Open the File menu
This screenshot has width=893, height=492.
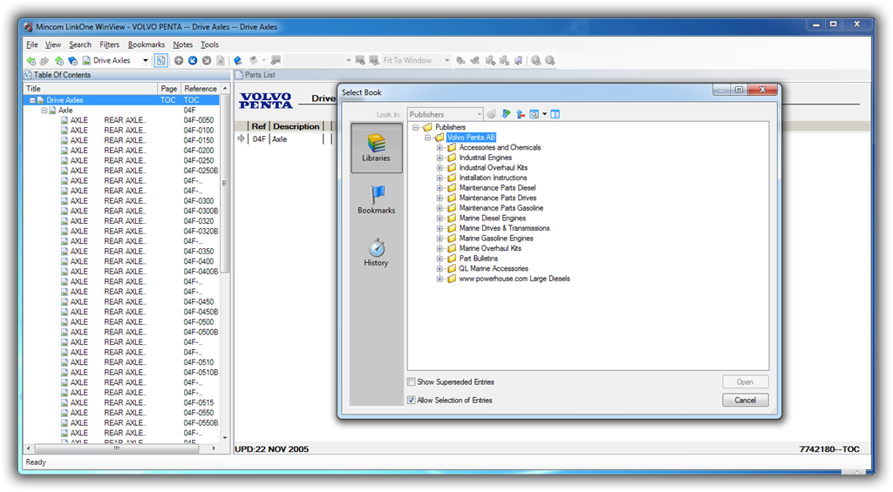coord(32,44)
